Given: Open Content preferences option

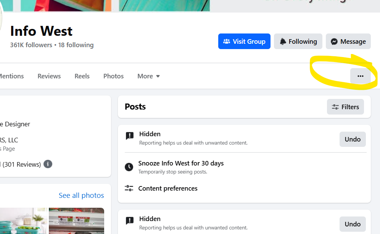Looking at the screenshot, I should click(x=168, y=188).
